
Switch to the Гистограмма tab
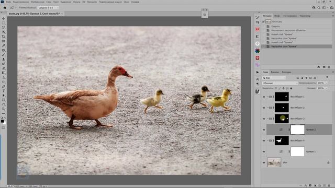coord(290,16)
